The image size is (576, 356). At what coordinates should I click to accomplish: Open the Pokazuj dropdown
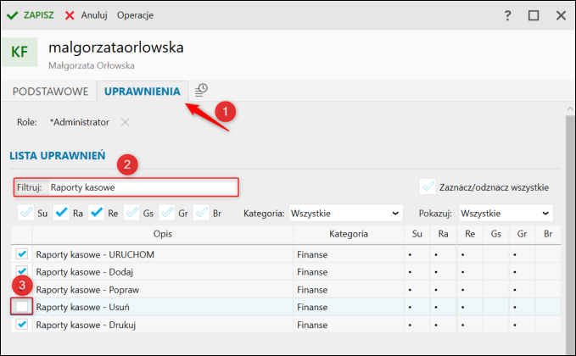(506, 214)
